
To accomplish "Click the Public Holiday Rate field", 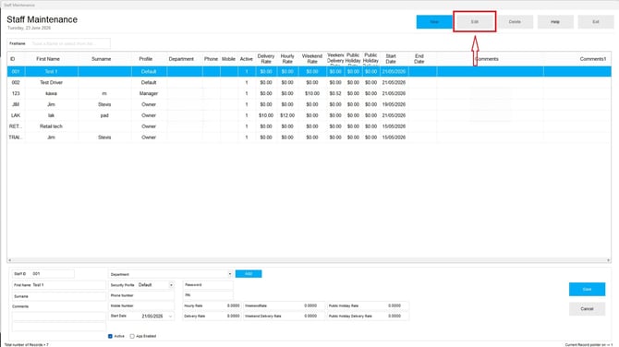I will pos(367,305).
